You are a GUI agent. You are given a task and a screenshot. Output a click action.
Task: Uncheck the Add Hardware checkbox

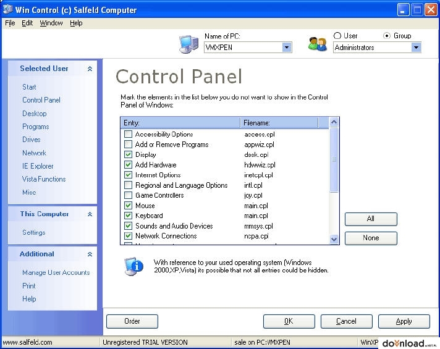coord(129,165)
